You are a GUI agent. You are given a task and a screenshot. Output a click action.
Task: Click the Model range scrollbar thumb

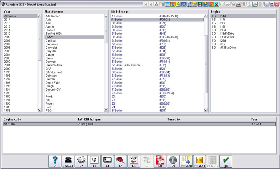point(206,64)
